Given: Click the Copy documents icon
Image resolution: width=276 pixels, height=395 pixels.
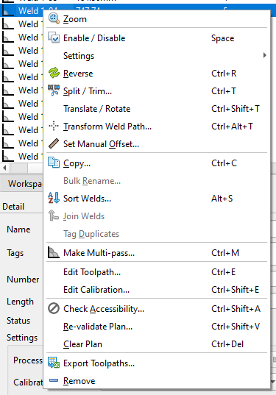Looking at the screenshot, I should (x=54, y=163).
